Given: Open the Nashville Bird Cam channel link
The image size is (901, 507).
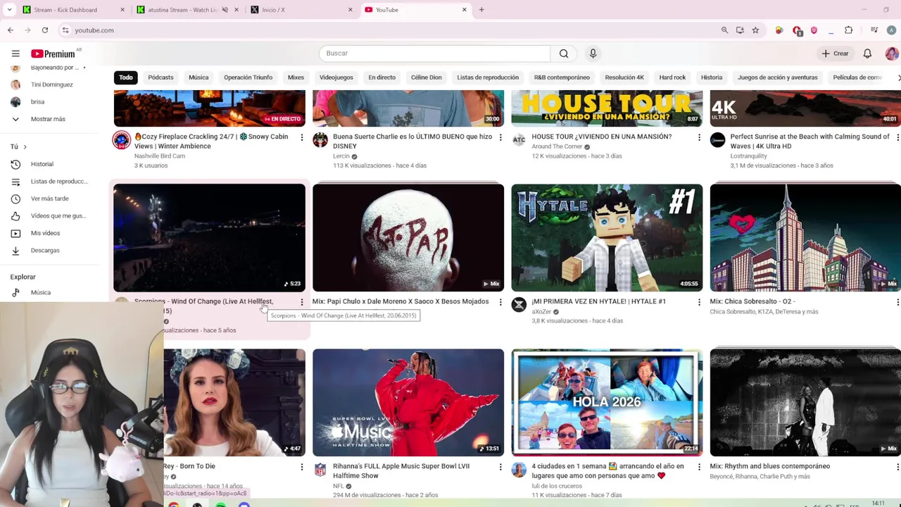Looking at the screenshot, I should pyautogui.click(x=160, y=156).
